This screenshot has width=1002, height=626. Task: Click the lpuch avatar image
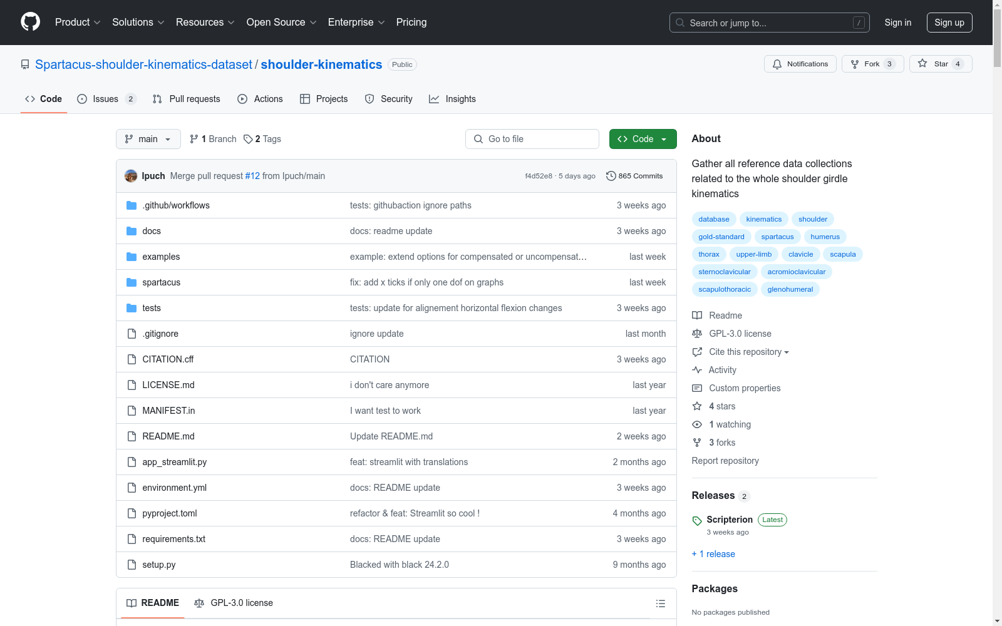pos(131,176)
